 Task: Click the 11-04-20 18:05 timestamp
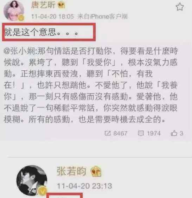pyautogui.click(x=52, y=17)
